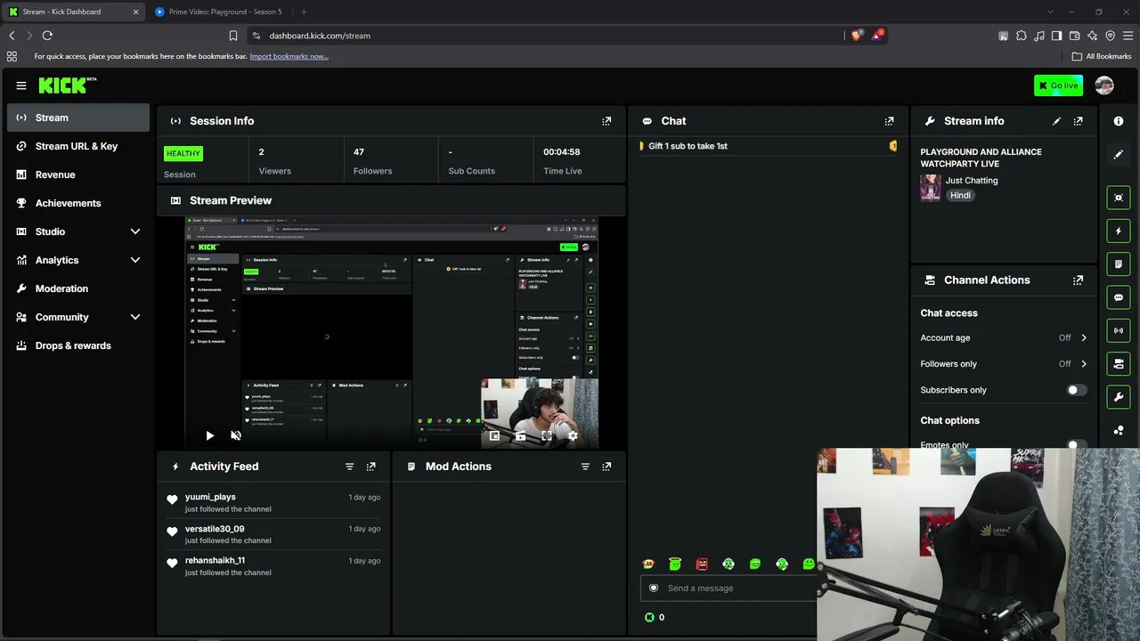Screen dimensions: 1140x641
Task: Toggle the Chat widget in right sidebar
Action: 1119,297
